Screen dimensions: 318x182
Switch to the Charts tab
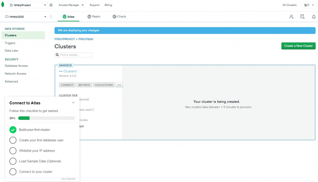[x=119, y=17]
